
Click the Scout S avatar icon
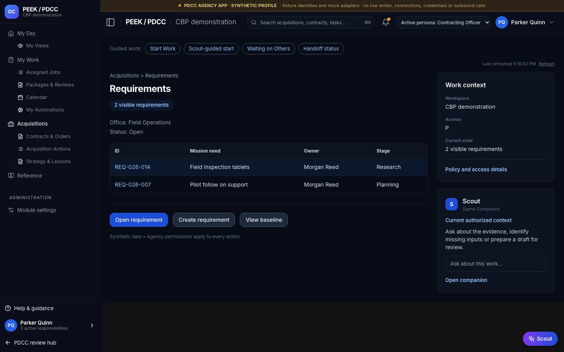coord(452,204)
